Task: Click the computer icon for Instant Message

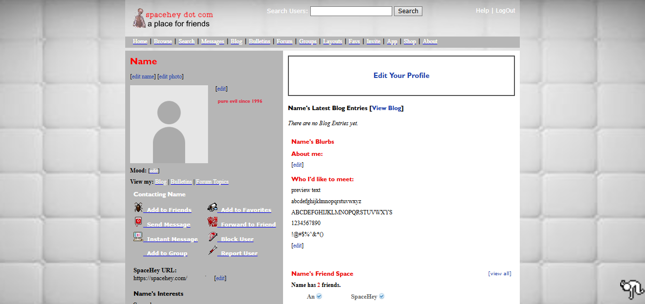Action: (x=138, y=237)
